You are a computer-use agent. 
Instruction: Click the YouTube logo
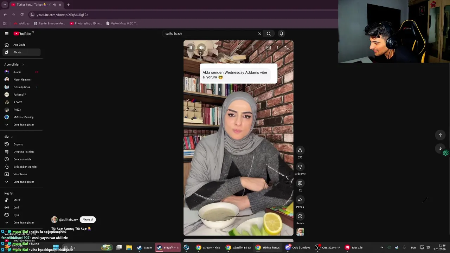click(x=23, y=34)
